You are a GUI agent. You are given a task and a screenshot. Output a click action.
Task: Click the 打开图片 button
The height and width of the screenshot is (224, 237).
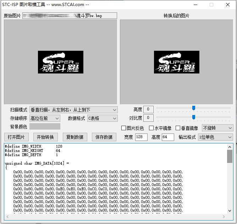[x=16, y=137]
